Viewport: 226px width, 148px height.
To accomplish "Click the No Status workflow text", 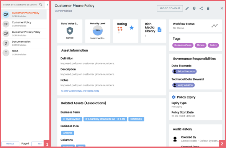I will 179,28.
